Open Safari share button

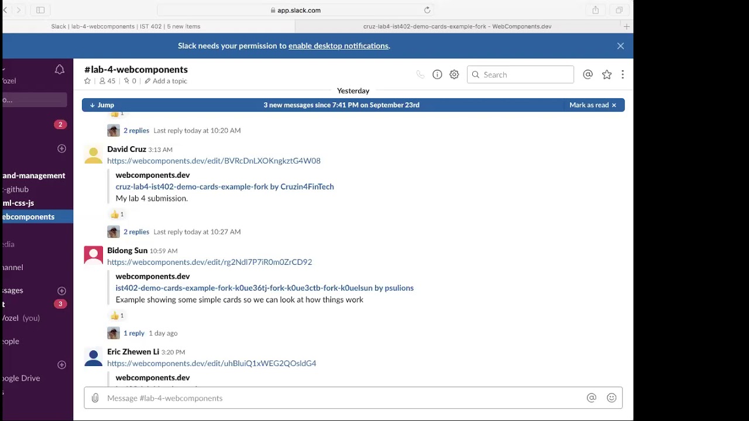595,10
